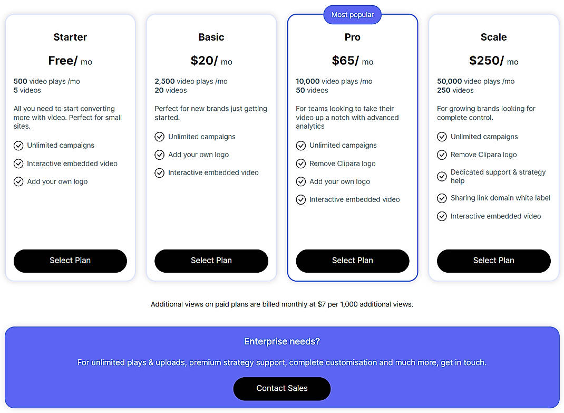Click the "Dedicated support & strategy help" checkmark in Scale
The image size is (564, 413).
[x=442, y=176]
